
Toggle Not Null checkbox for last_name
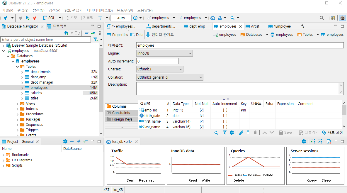point(201,127)
